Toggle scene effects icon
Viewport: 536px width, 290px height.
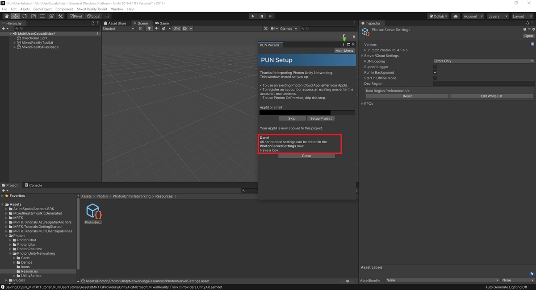164,29
